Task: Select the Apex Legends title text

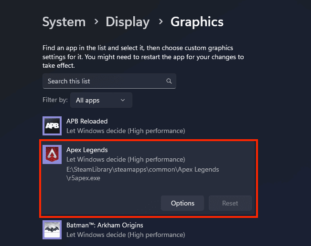Action: point(87,150)
